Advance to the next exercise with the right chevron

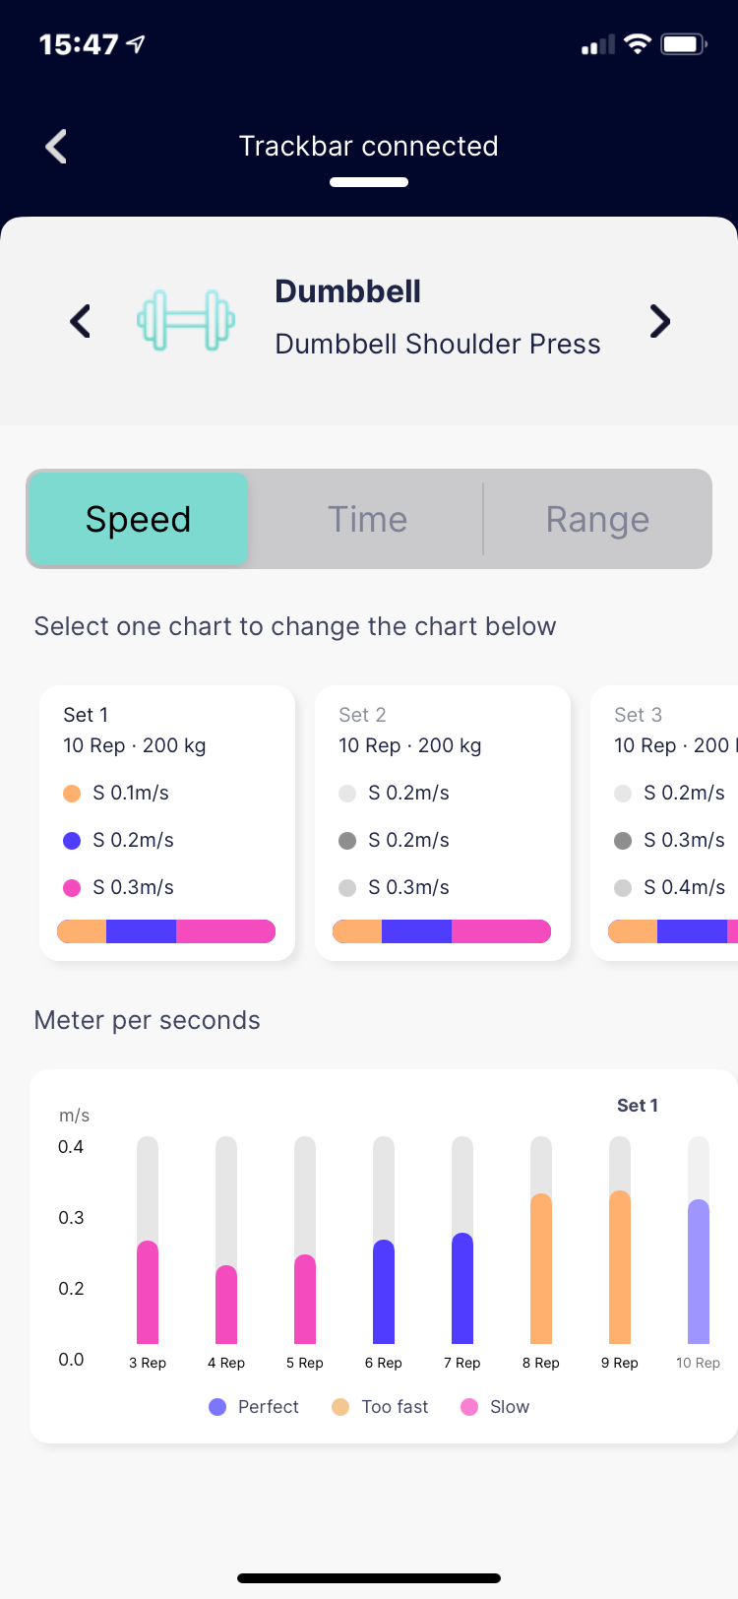659,321
